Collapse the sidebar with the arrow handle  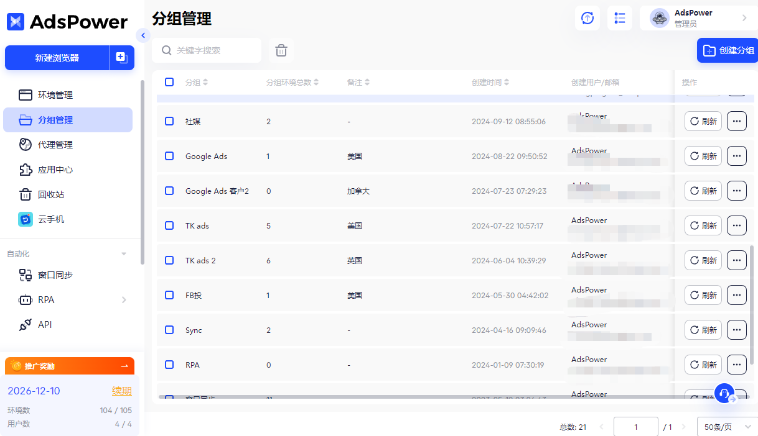(x=143, y=35)
